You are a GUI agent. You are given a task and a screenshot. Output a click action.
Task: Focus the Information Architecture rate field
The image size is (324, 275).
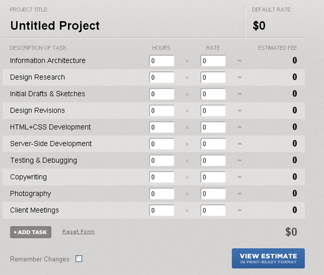[213, 61]
